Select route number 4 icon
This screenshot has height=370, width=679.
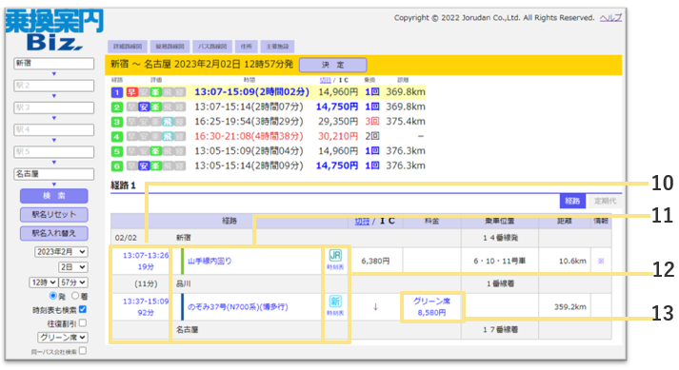tap(117, 137)
